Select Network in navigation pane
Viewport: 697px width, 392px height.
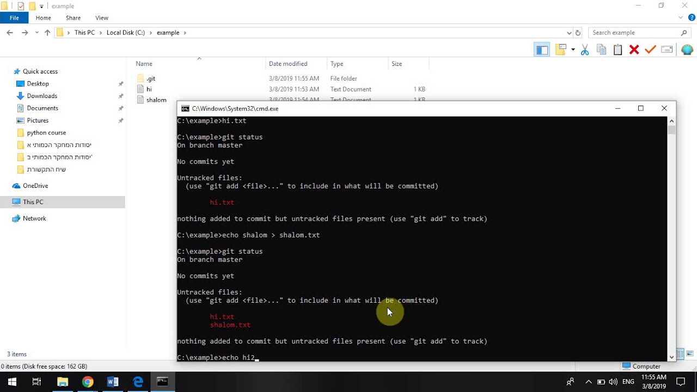pyautogui.click(x=34, y=218)
